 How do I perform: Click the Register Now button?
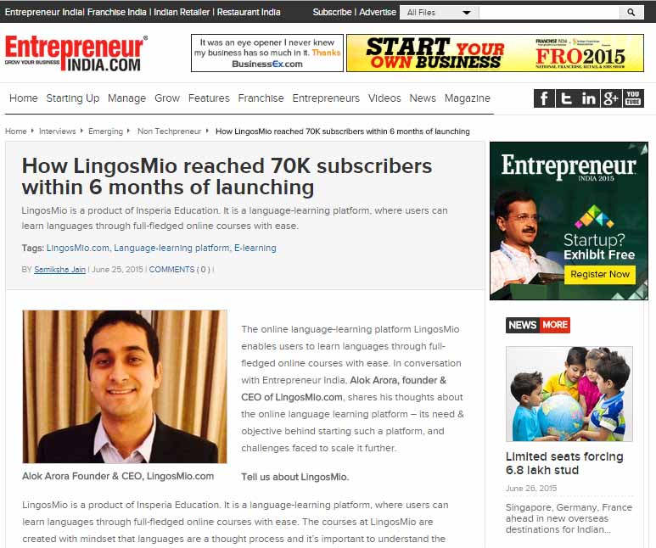point(599,274)
